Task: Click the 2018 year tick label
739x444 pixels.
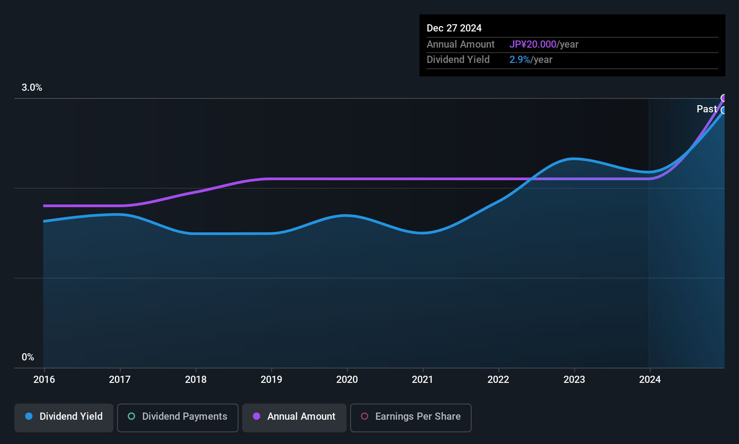Action: 196,380
